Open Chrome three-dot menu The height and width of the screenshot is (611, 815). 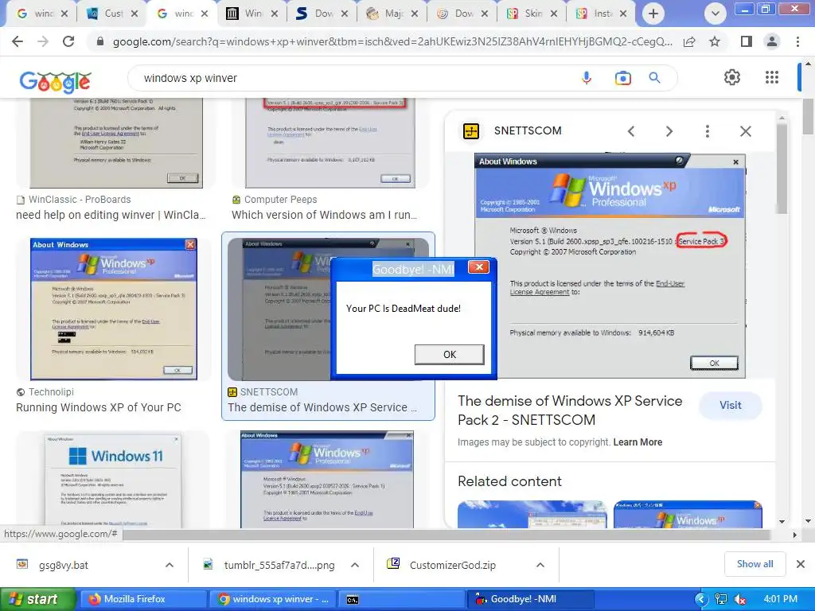(x=797, y=41)
